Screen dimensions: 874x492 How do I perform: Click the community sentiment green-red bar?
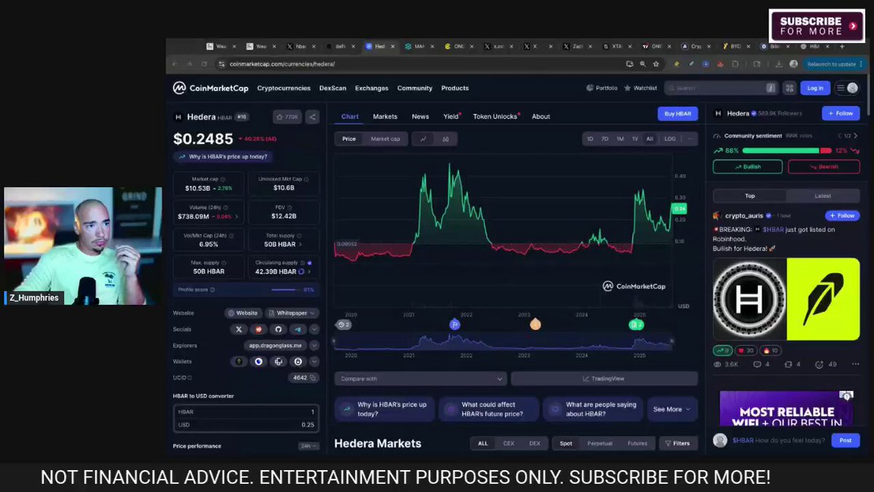[787, 151]
